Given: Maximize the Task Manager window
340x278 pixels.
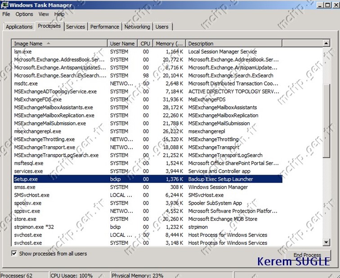Looking at the screenshot, I should (x=328, y=5).
